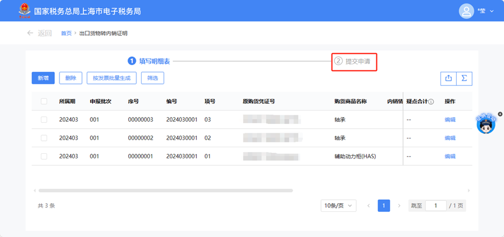
Task: Click the left scroll arrow of table
Action: click(x=35, y=190)
